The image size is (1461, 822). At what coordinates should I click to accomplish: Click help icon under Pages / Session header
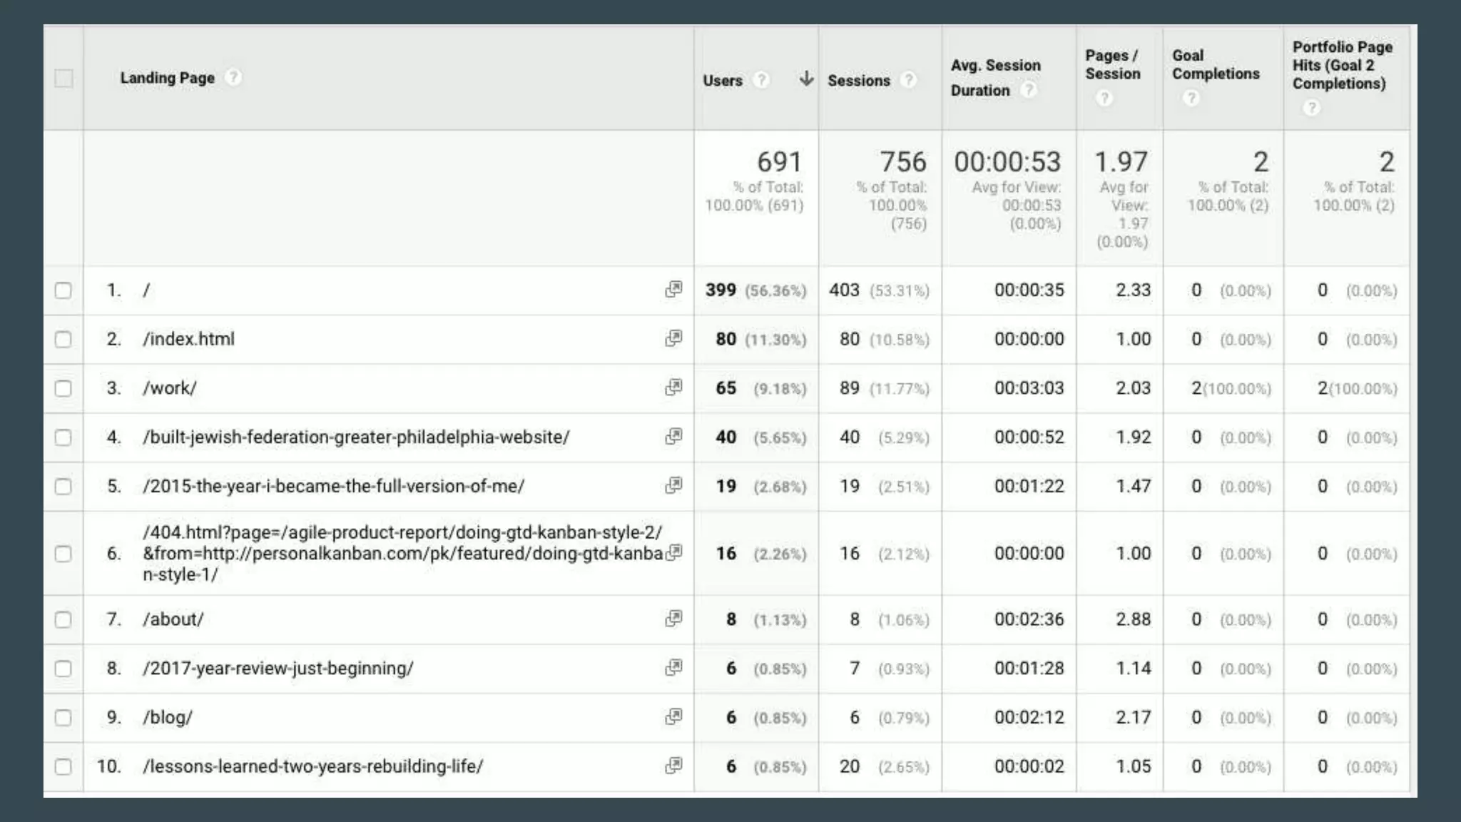tap(1104, 98)
